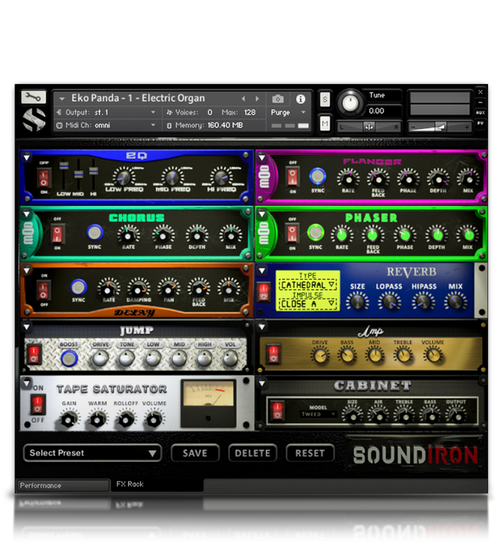Switch to the FX Rack tab
This screenshot has width=500, height=550.
click(131, 485)
